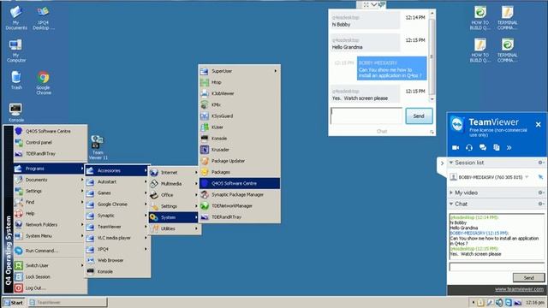Open Web Browser entry in Programs menu
548x308 pixels.
coord(117,260)
